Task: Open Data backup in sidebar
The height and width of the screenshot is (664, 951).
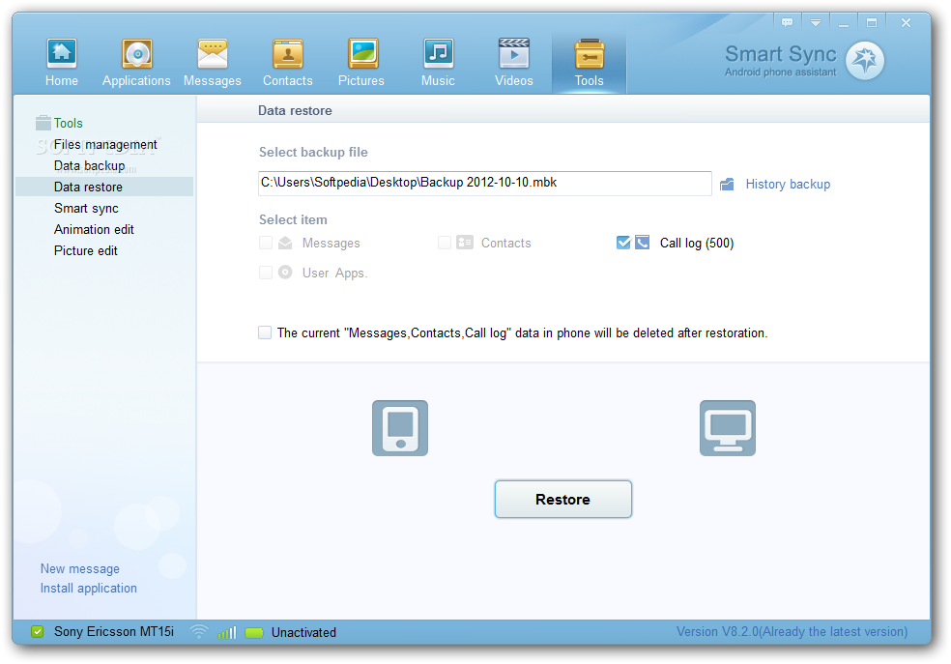Action: click(89, 165)
